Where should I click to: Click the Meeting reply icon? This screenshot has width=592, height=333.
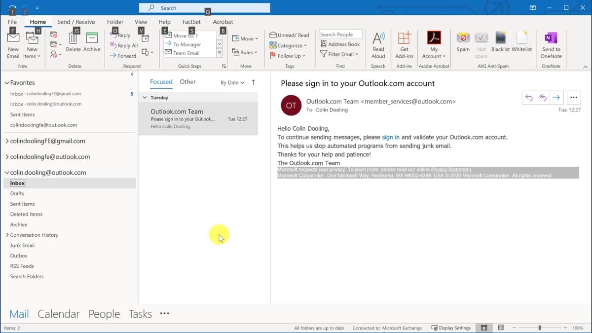pyautogui.click(x=145, y=38)
